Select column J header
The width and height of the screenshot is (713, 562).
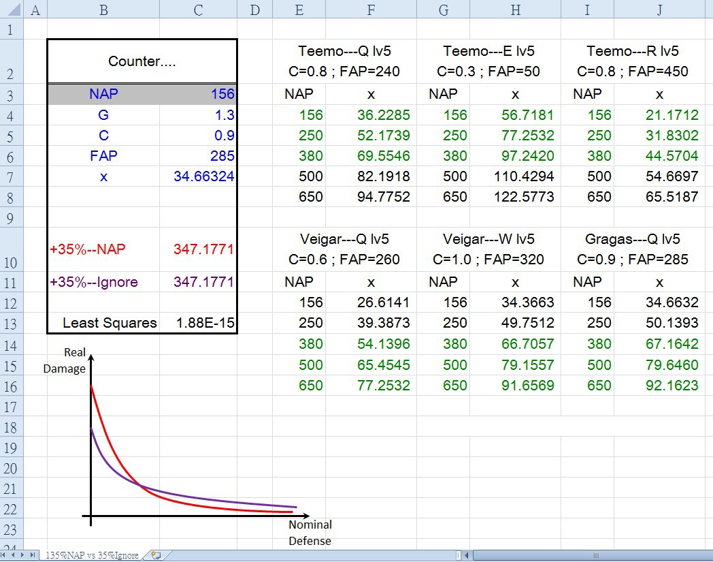pyautogui.click(x=659, y=10)
